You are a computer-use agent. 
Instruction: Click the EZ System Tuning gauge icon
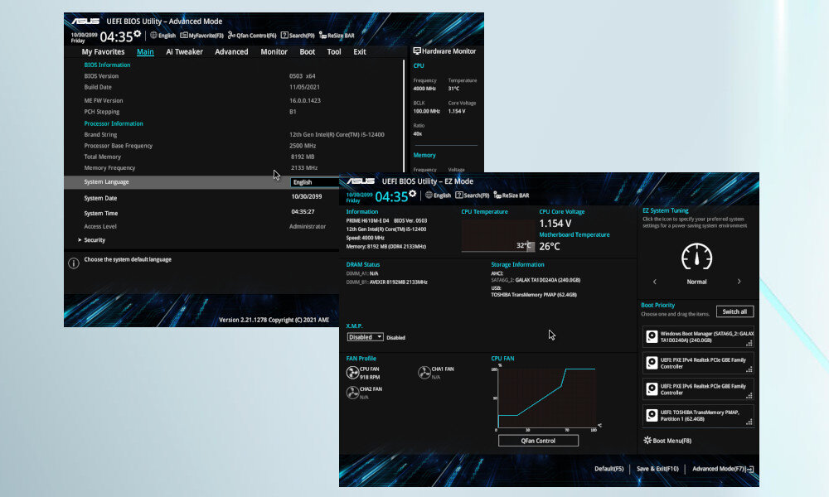[x=696, y=258]
